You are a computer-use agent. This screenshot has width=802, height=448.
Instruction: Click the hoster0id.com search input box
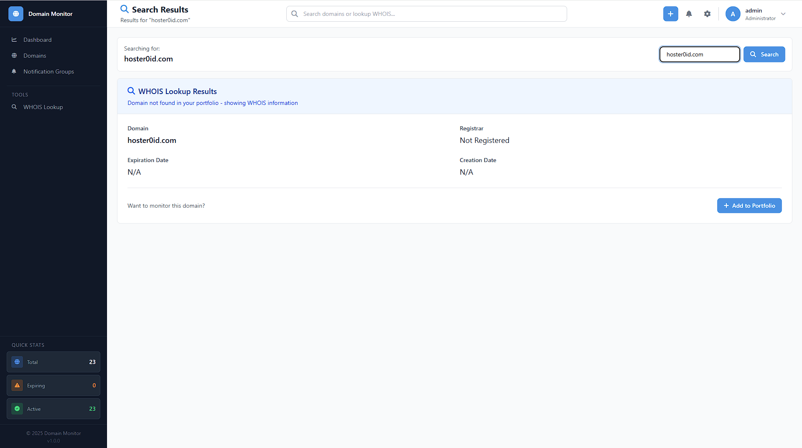click(699, 54)
